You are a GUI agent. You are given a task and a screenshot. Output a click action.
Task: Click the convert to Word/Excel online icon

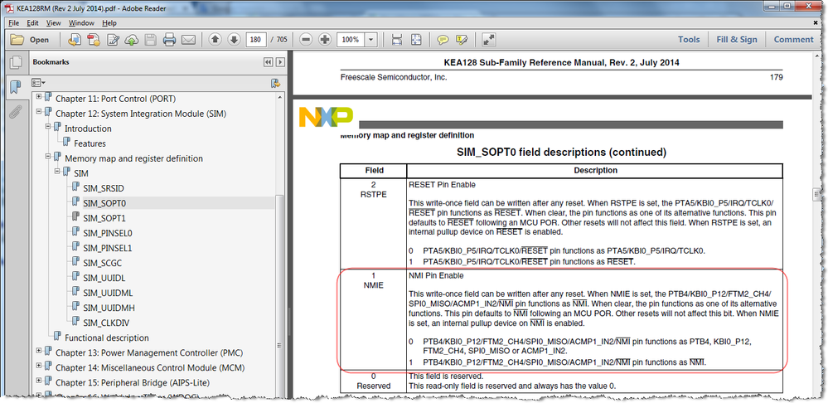click(75, 40)
